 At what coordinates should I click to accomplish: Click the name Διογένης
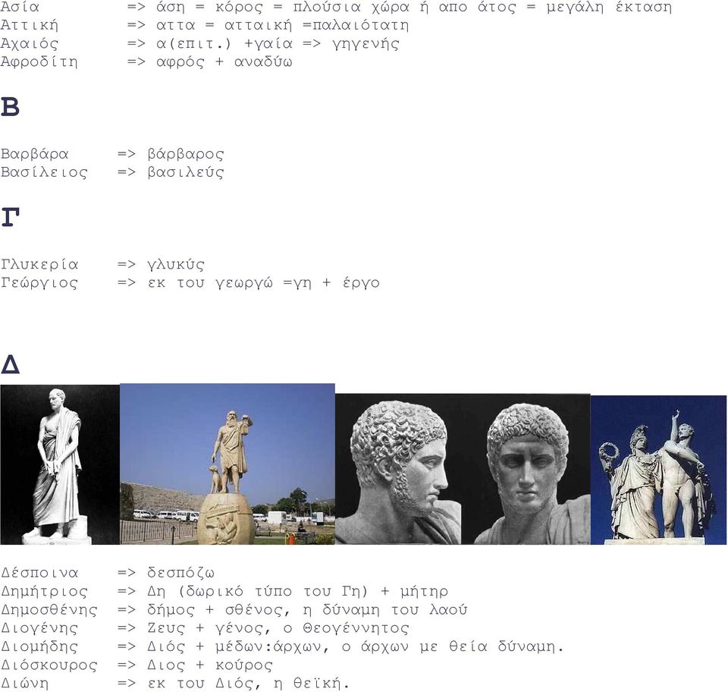(x=39, y=628)
